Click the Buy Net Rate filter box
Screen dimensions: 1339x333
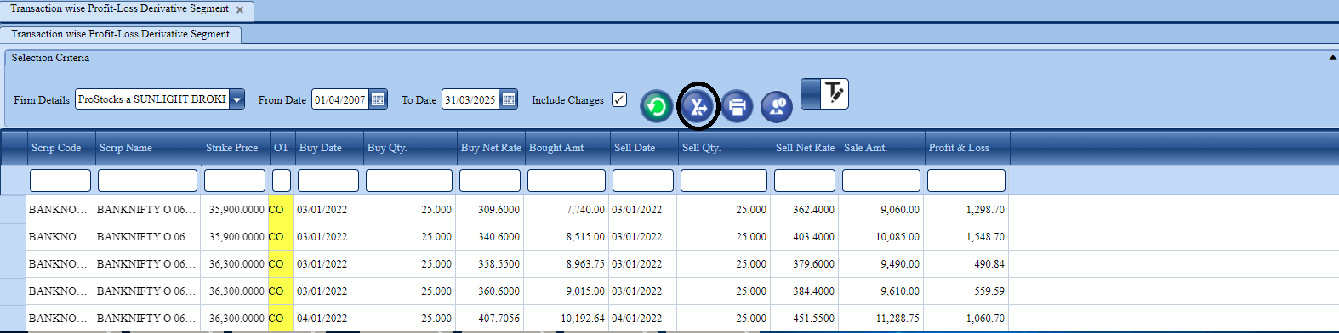490,180
